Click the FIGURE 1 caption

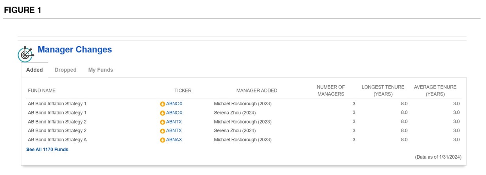23,11
